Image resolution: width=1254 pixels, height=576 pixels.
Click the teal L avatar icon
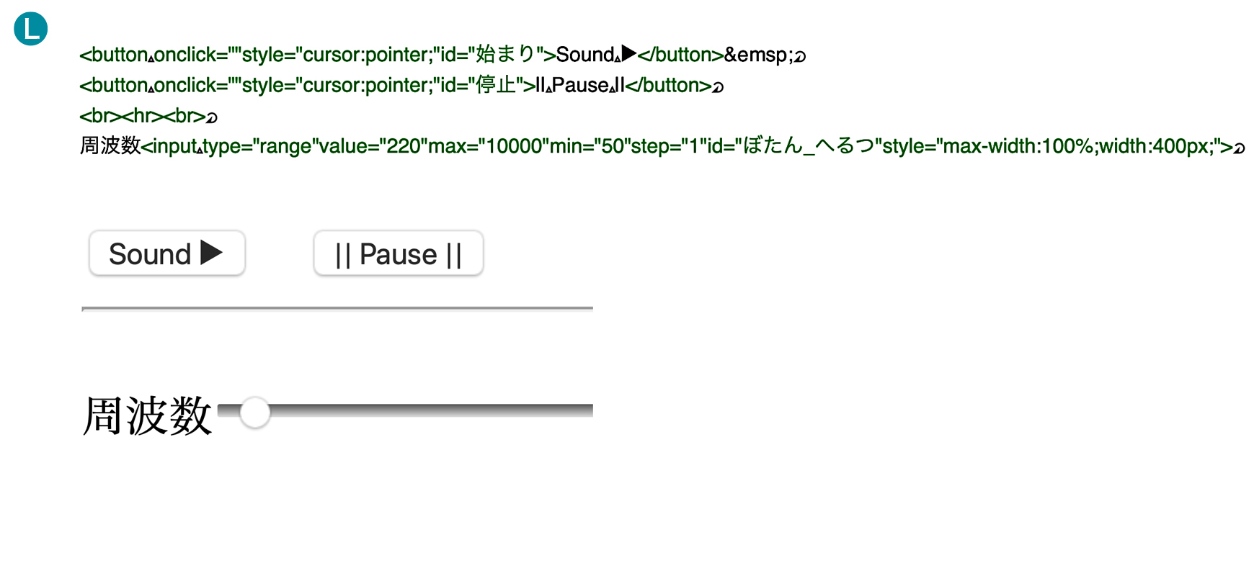(x=31, y=29)
